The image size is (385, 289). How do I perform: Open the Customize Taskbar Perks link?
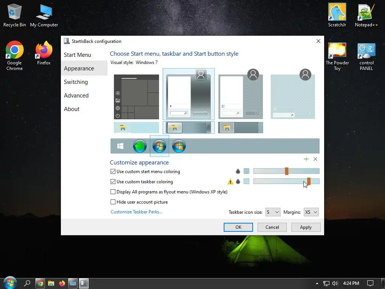pyautogui.click(x=136, y=212)
